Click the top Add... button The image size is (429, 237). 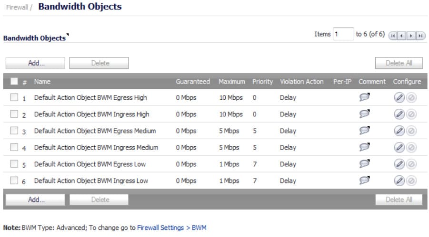35,63
